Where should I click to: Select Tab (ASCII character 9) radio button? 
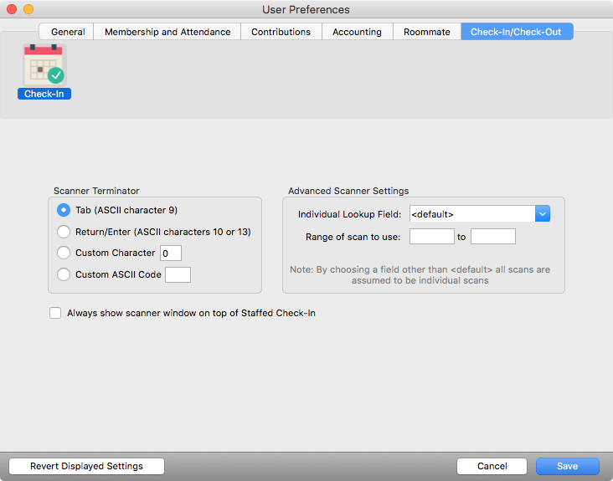point(63,210)
